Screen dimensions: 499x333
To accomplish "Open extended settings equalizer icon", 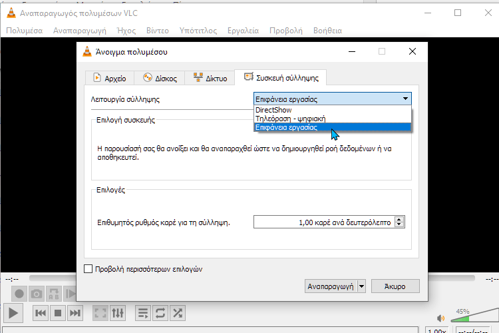I will [118, 313].
